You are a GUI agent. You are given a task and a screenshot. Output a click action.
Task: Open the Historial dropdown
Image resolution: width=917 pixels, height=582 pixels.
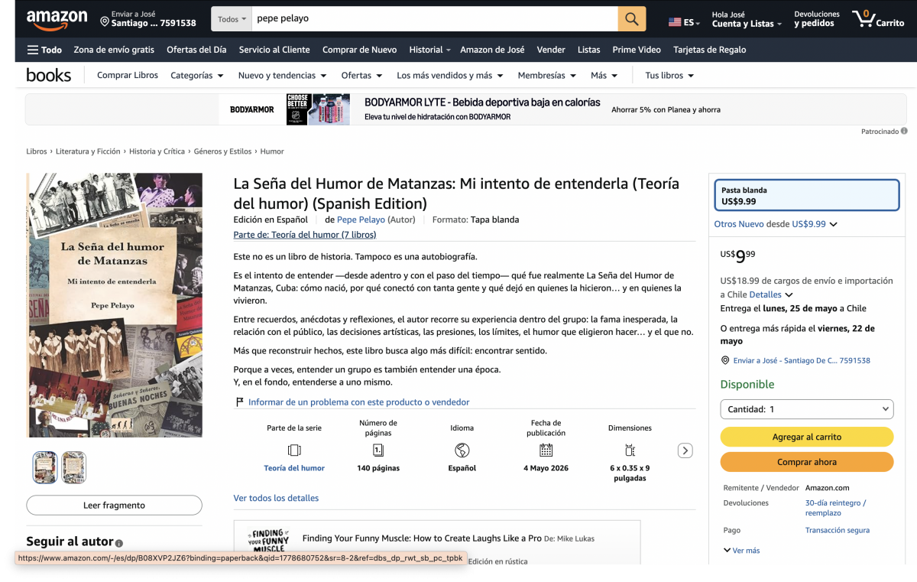point(429,50)
